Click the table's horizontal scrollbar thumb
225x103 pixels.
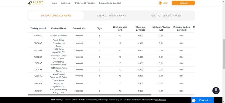click(89, 95)
